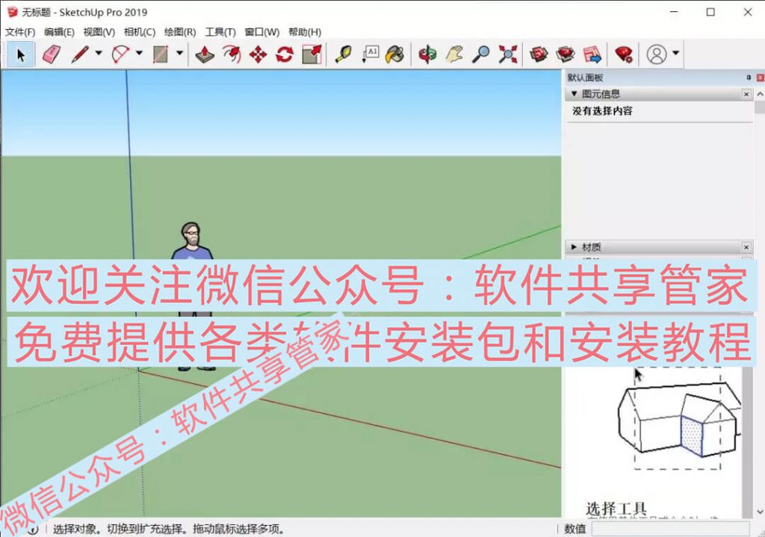Open the 绘图(R) menu

[180, 32]
